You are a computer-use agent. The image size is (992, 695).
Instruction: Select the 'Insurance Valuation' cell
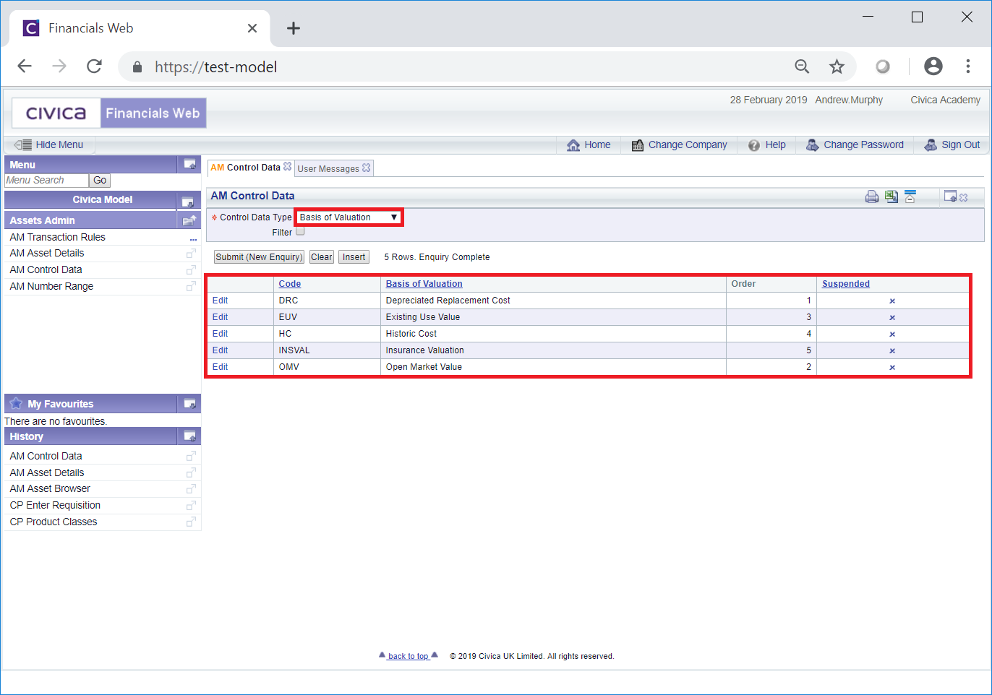point(553,350)
